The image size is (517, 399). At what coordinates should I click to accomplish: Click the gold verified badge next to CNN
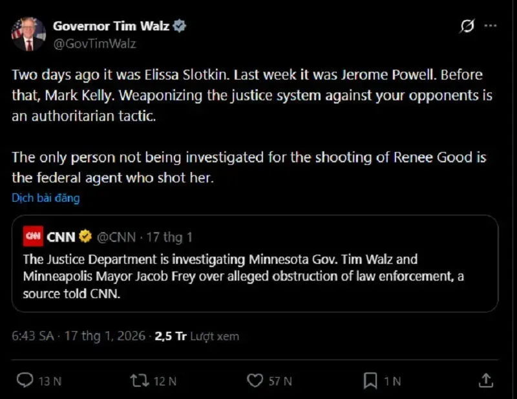(x=85, y=237)
